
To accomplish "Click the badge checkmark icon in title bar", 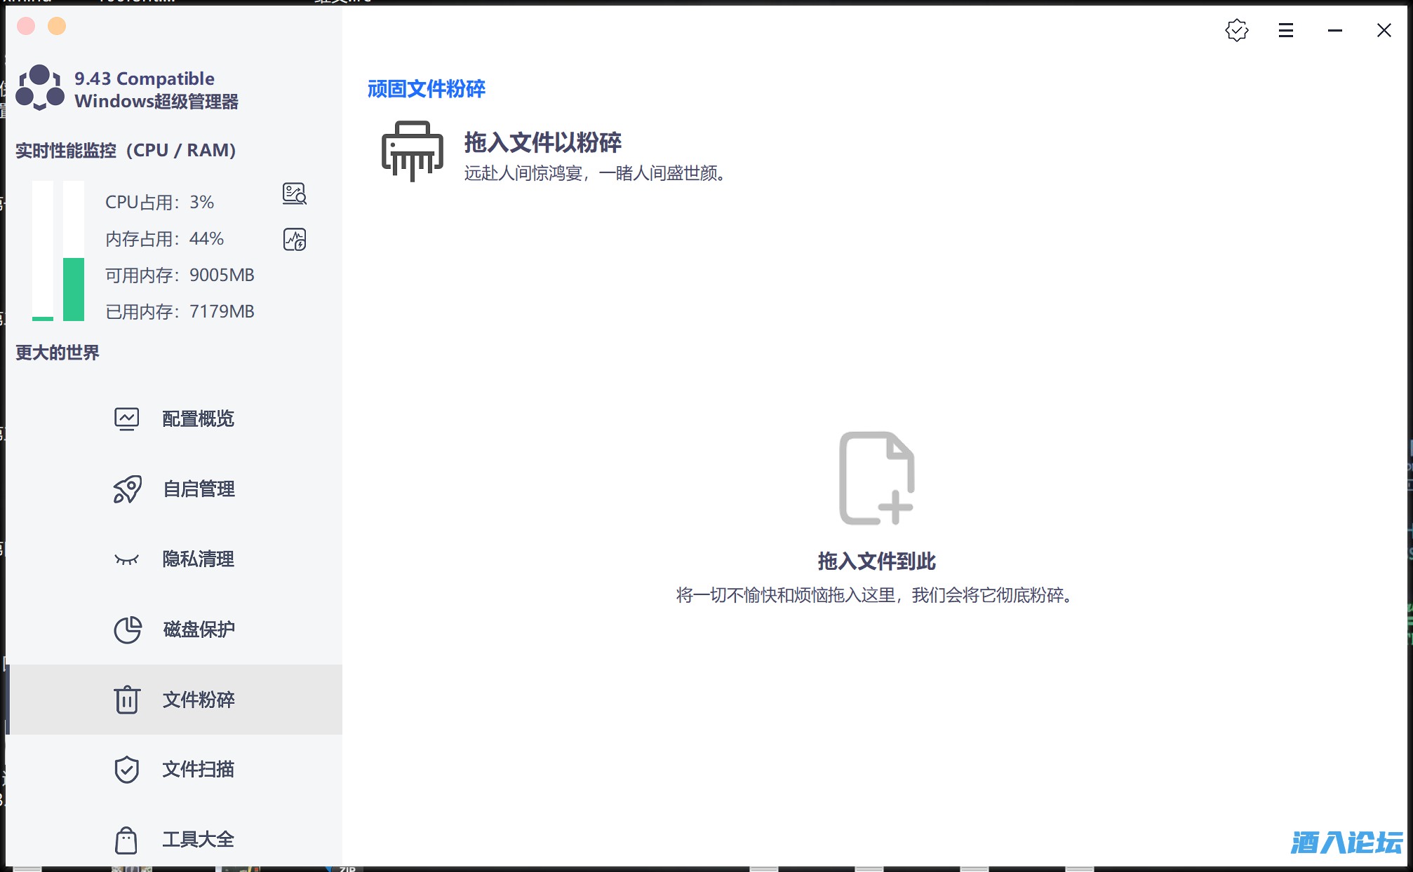I will (1236, 30).
